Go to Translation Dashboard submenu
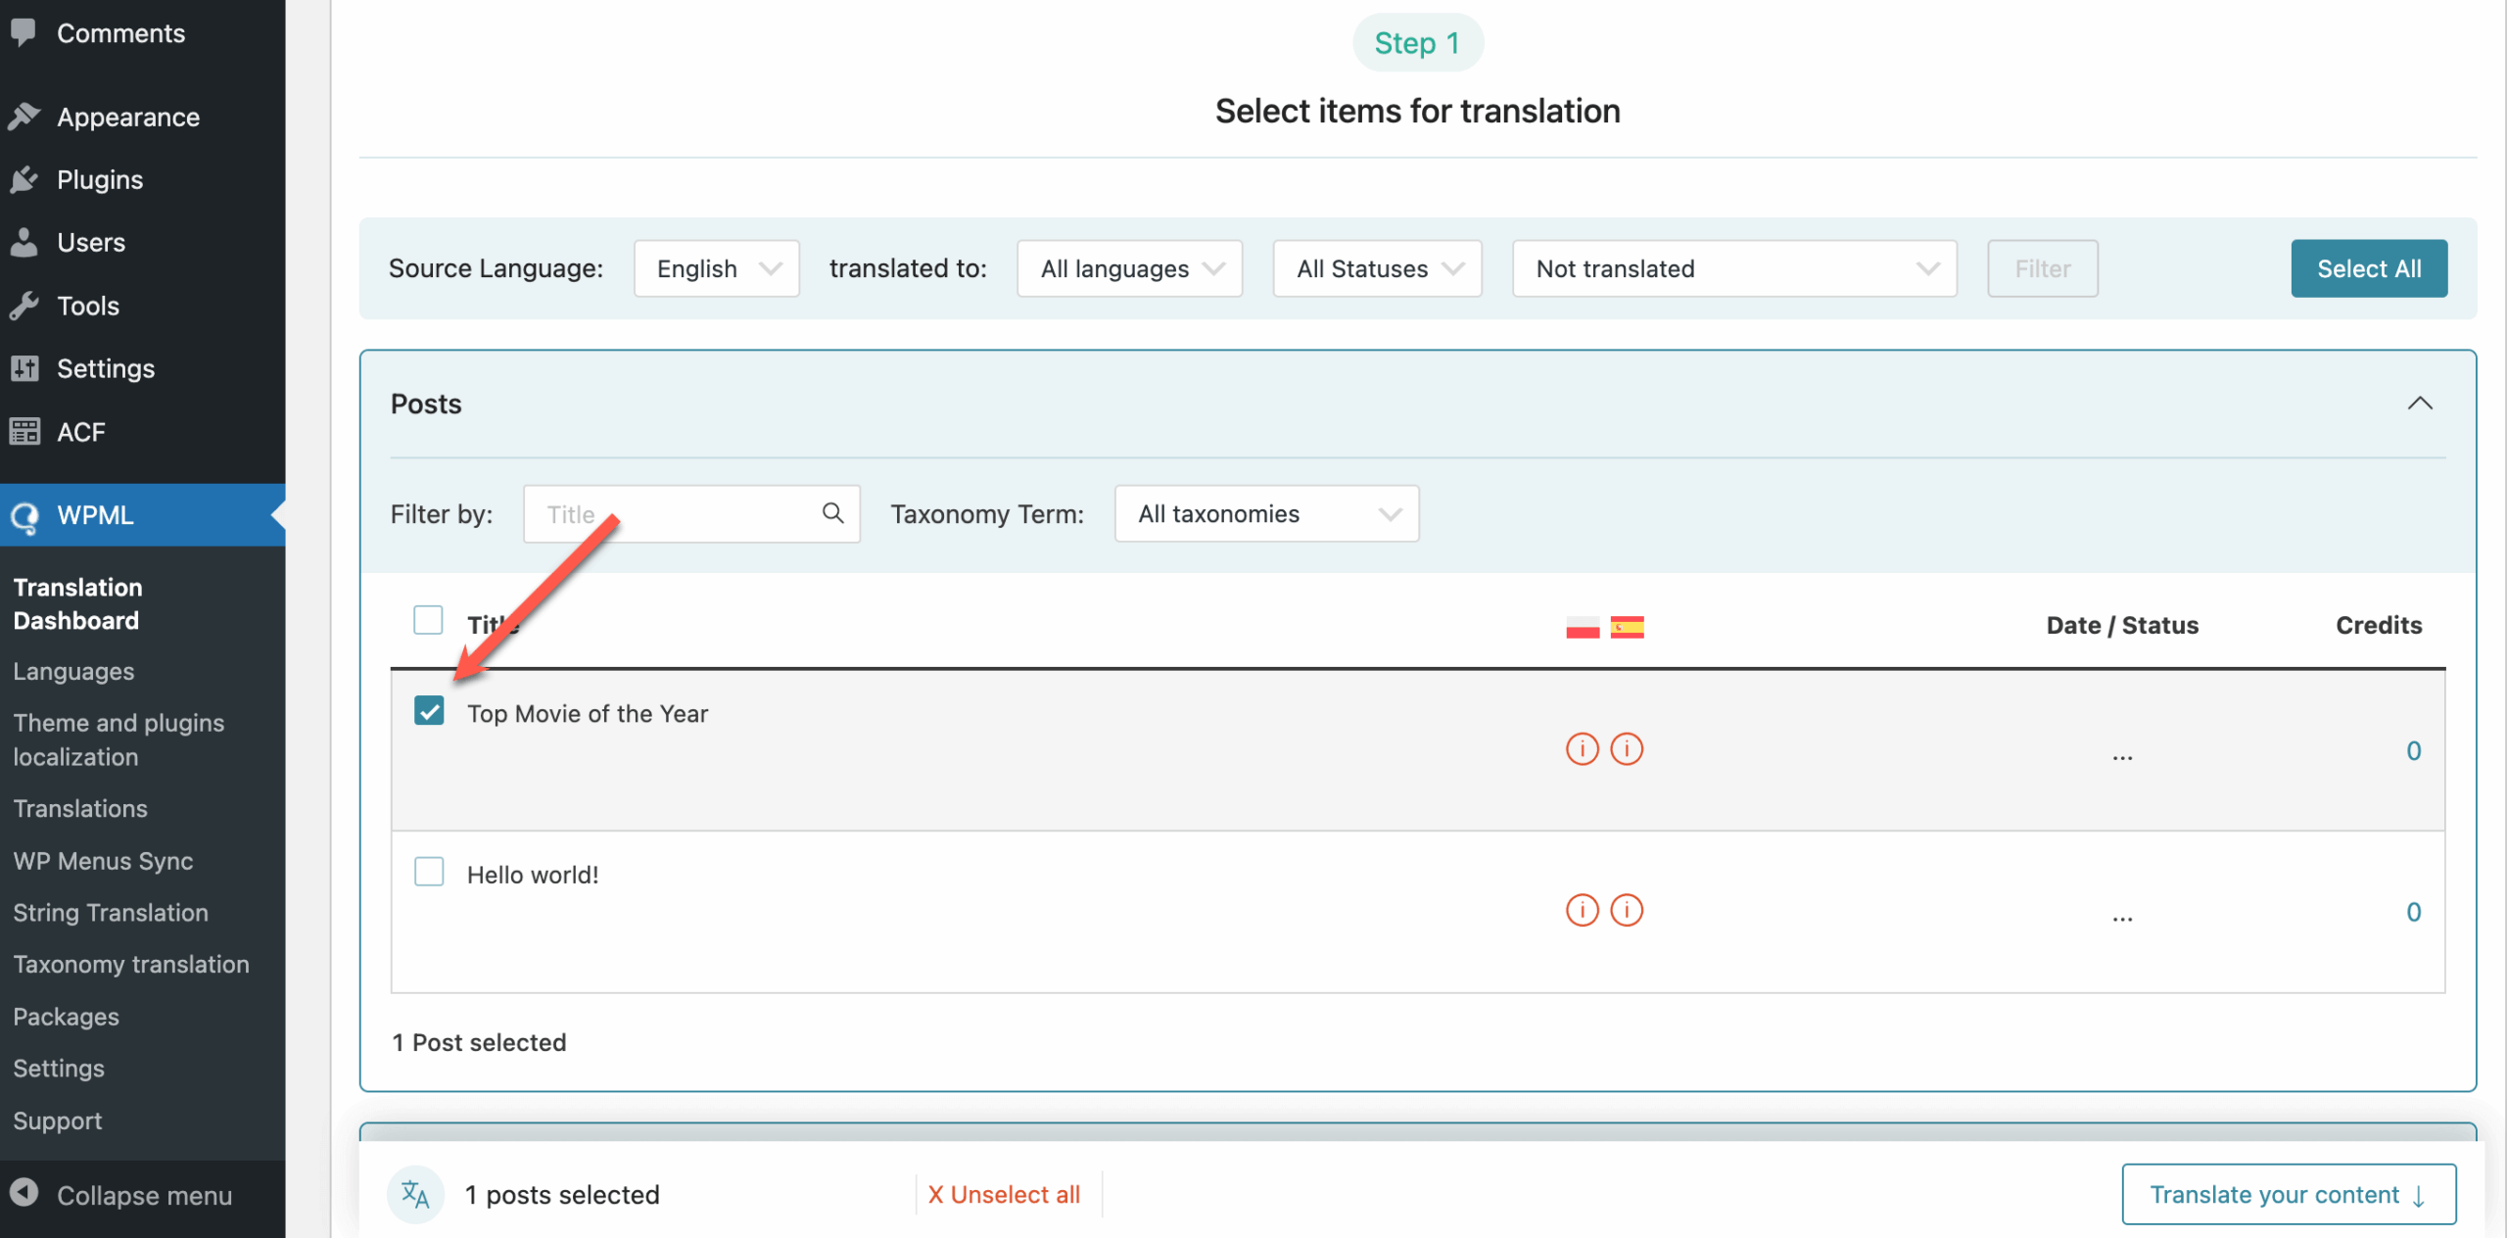Image resolution: width=2507 pixels, height=1238 pixels. pyautogui.click(x=77, y=603)
